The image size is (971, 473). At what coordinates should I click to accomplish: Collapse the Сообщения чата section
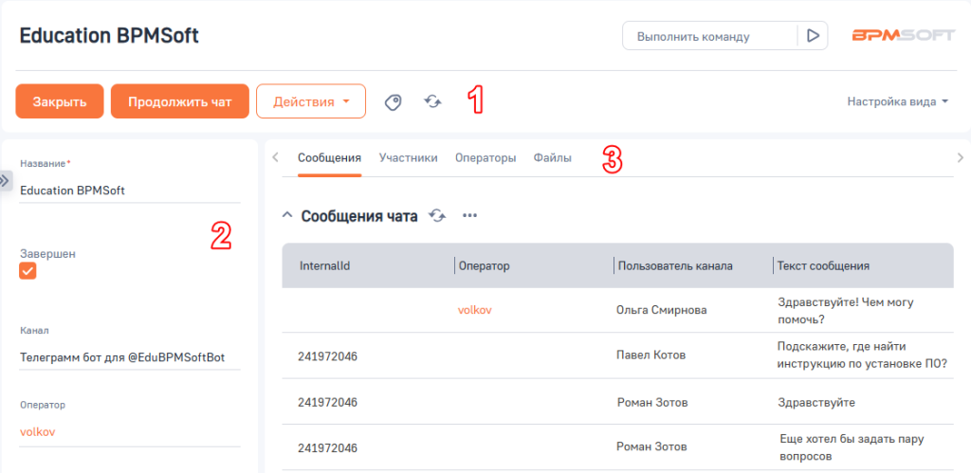286,215
